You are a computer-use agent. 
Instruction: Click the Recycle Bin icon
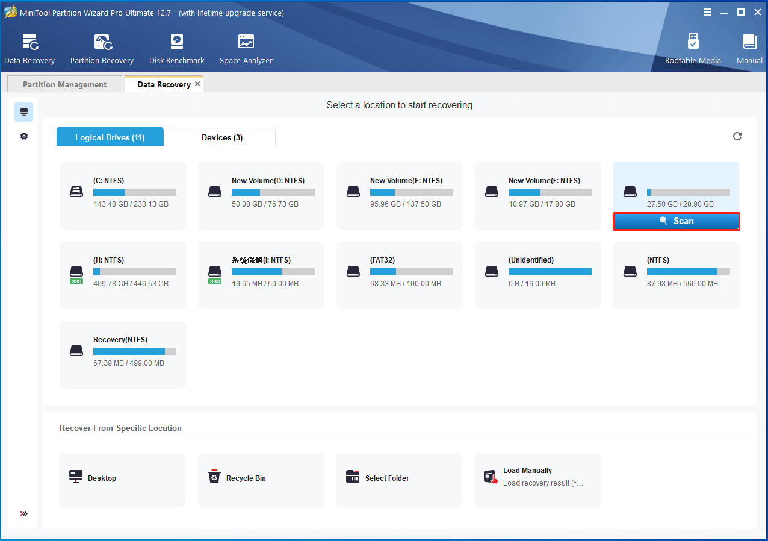coord(214,477)
